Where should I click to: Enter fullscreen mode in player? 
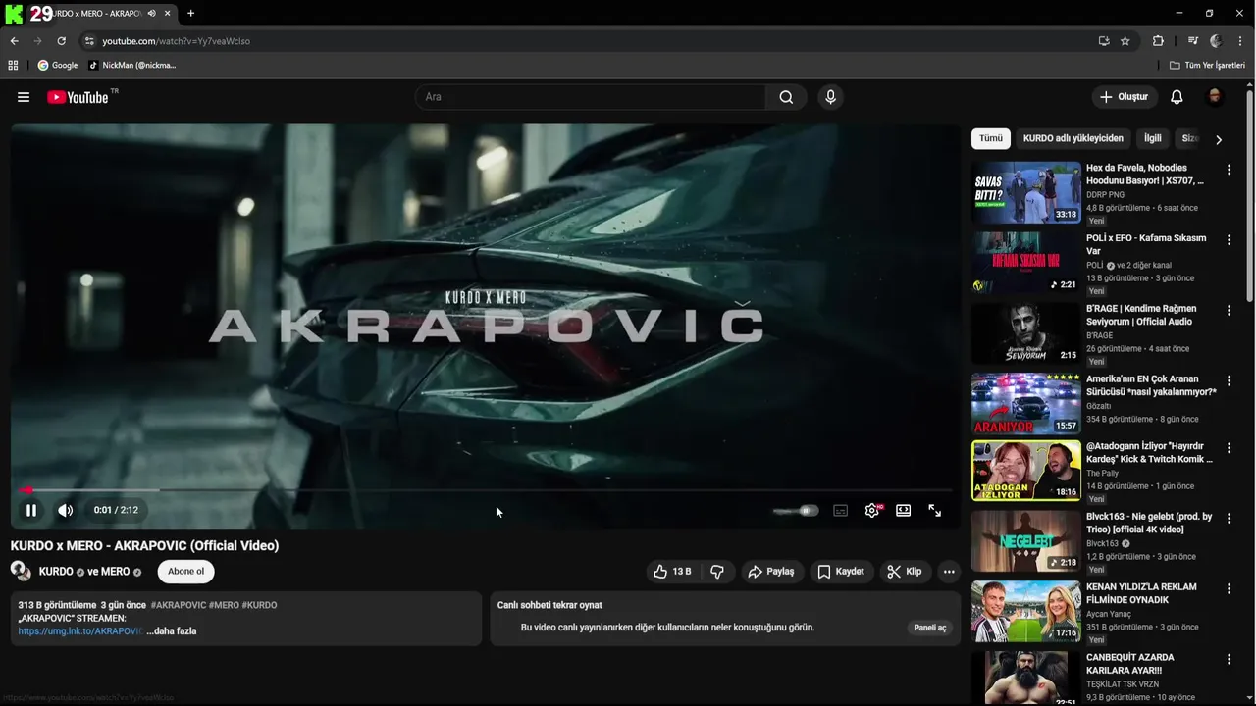click(x=934, y=510)
